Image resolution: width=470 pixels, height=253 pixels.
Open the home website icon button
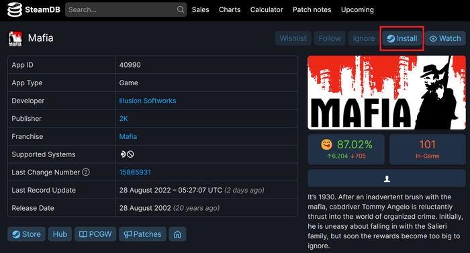177,234
